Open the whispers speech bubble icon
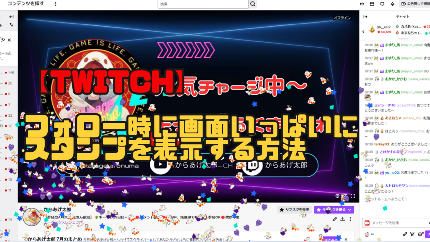Viewport: 430px width, 242px height. point(382,4)
